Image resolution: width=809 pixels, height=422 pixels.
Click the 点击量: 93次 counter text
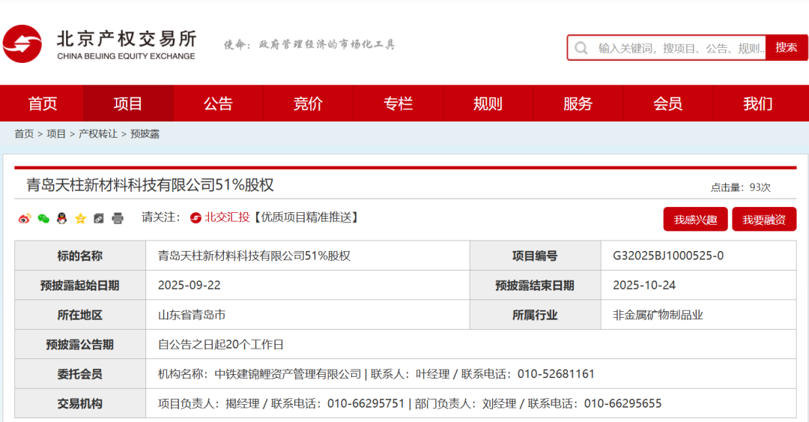[x=740, y=187]
